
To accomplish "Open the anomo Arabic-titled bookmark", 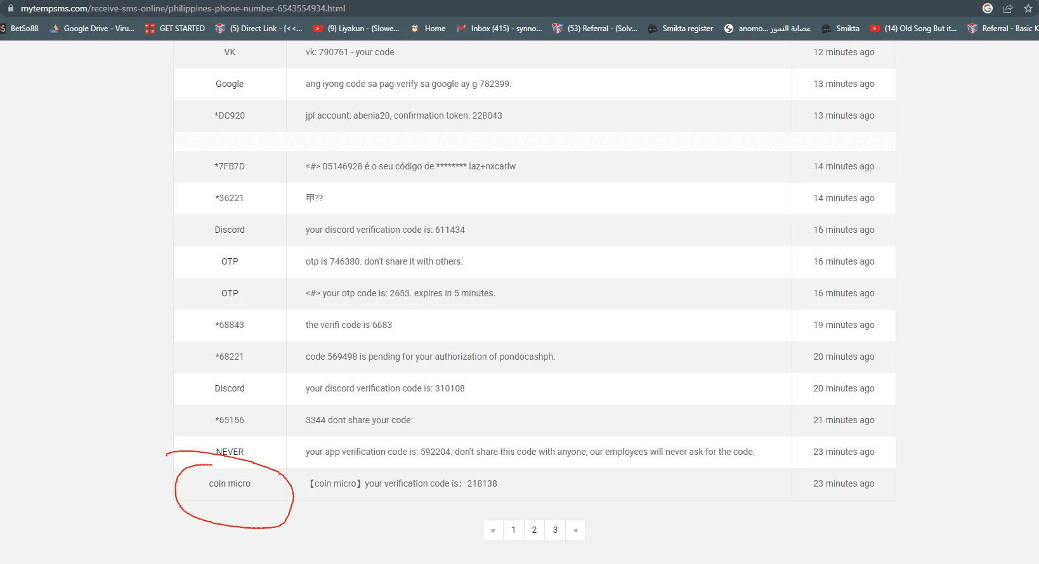I will pos(768,29).
